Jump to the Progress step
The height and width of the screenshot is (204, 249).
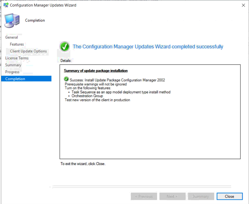pos(12,72)
